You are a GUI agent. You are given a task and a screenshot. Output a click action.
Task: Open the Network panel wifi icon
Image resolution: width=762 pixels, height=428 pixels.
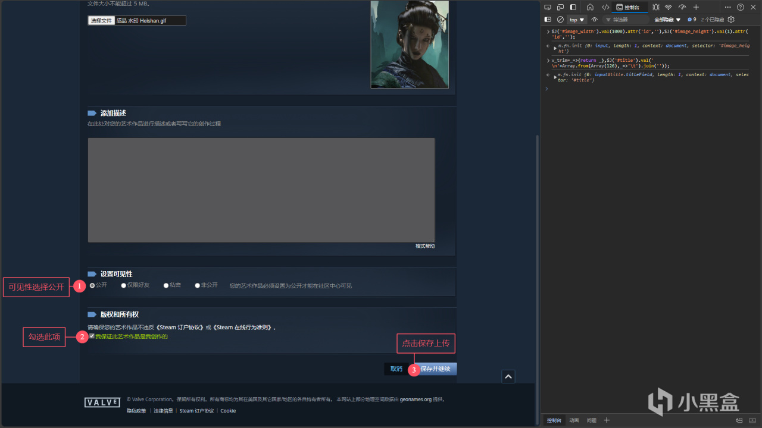(x=669, y=7)
